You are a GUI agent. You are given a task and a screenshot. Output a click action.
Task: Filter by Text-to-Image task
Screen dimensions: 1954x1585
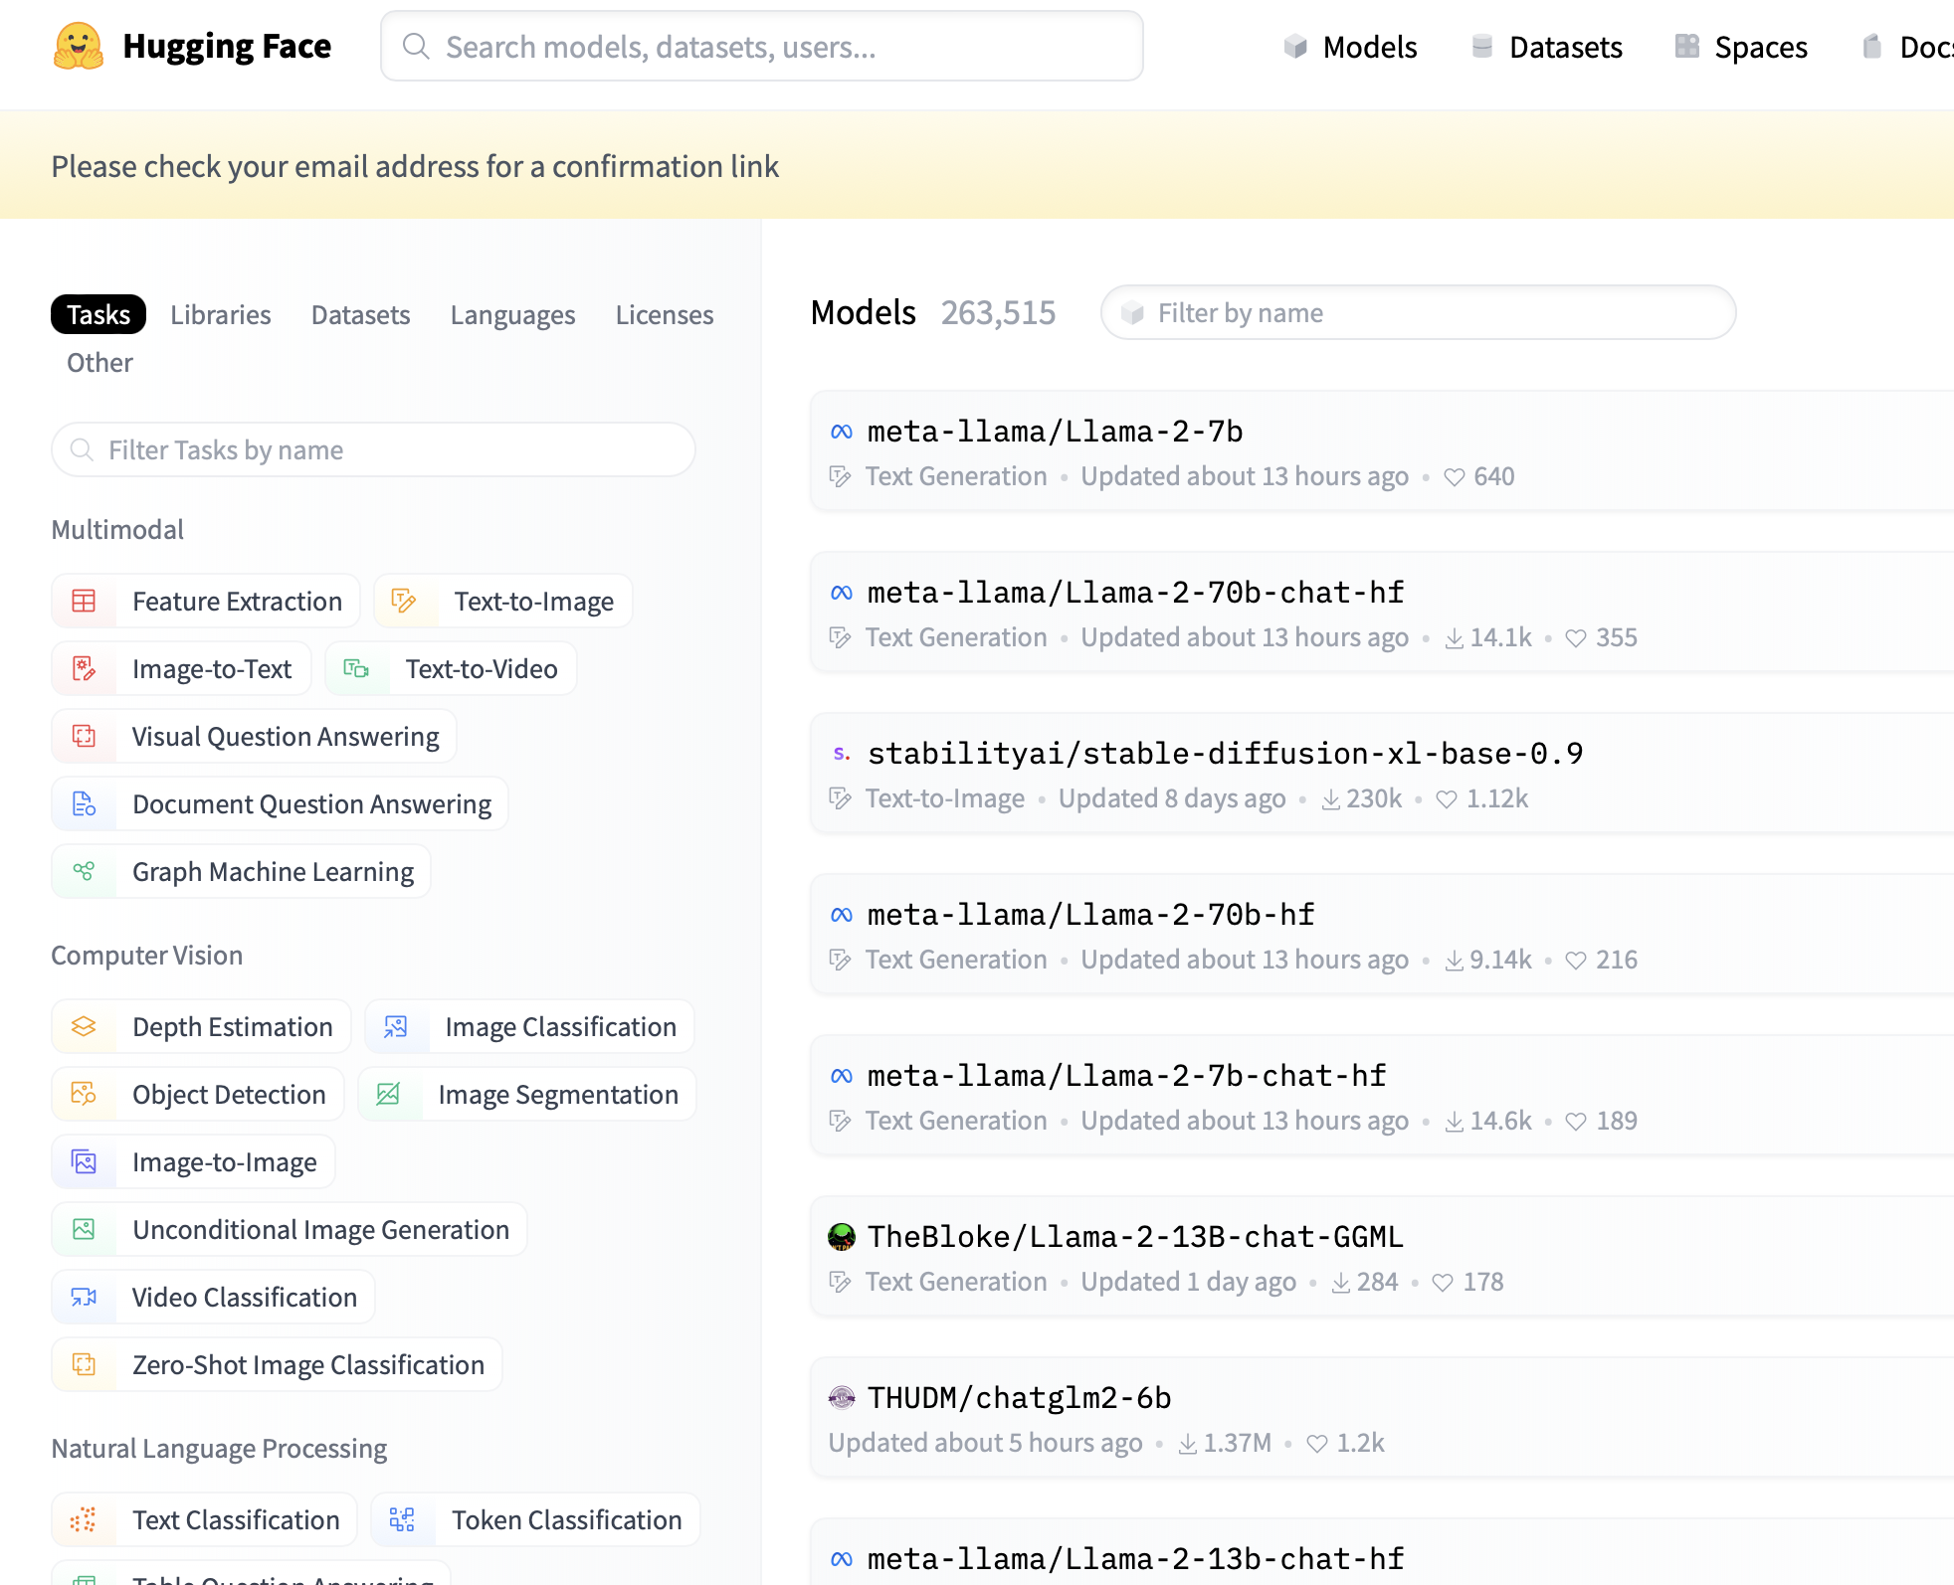tap(503, 602)
